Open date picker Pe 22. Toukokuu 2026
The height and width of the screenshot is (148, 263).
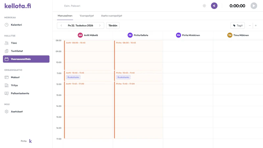pyautogui.click(x=81, y=26)
